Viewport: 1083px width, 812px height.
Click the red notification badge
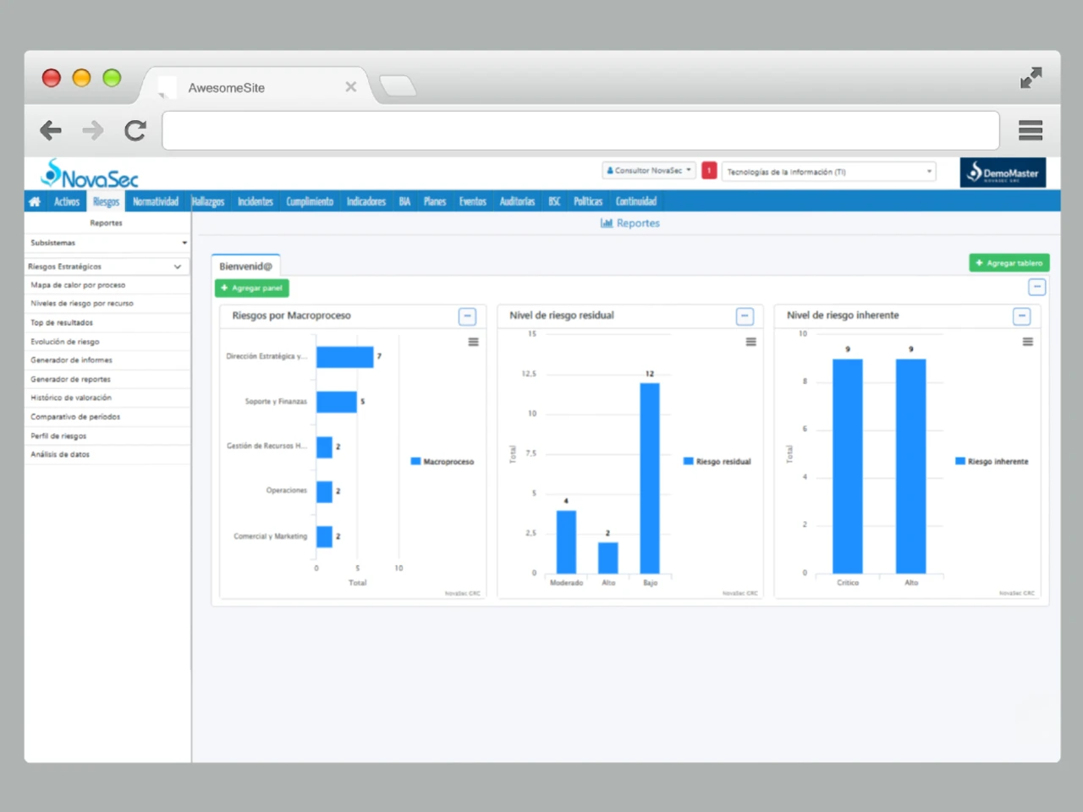(x=709, y=171)
